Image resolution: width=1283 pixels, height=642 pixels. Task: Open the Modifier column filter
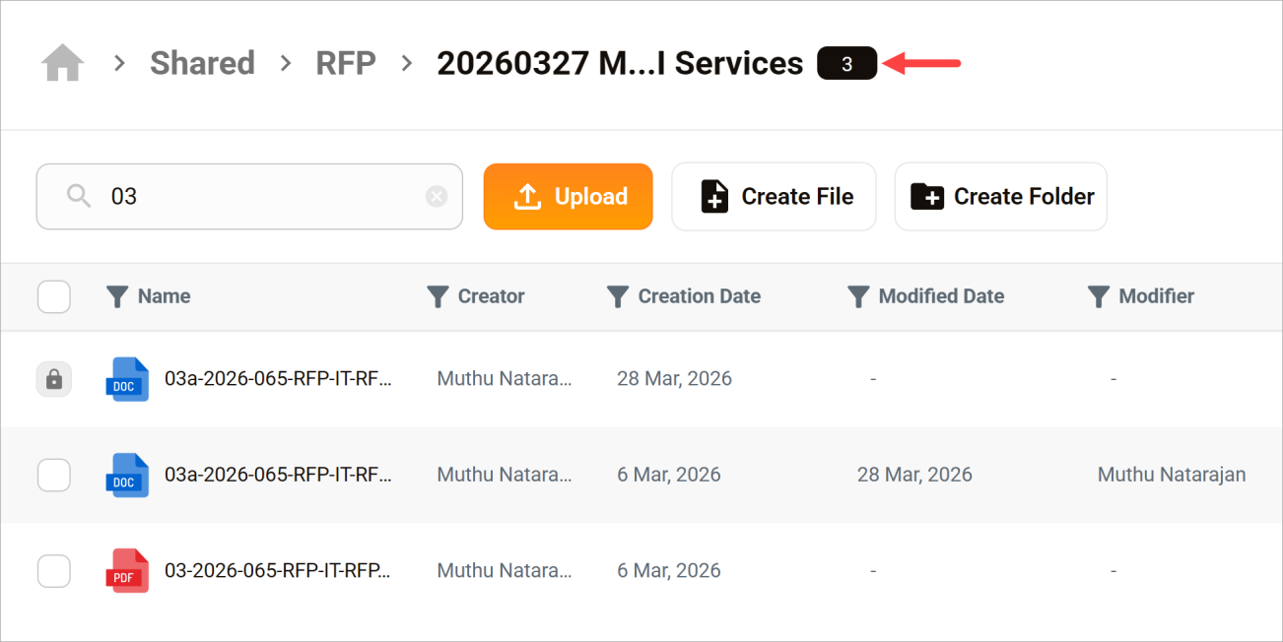tap(1099, 296)
